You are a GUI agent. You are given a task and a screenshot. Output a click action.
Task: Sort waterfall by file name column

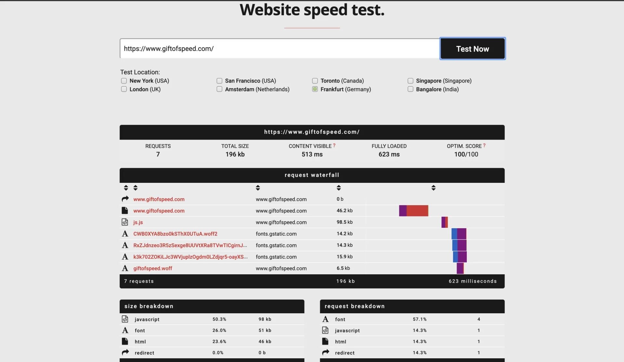point(136,188)
